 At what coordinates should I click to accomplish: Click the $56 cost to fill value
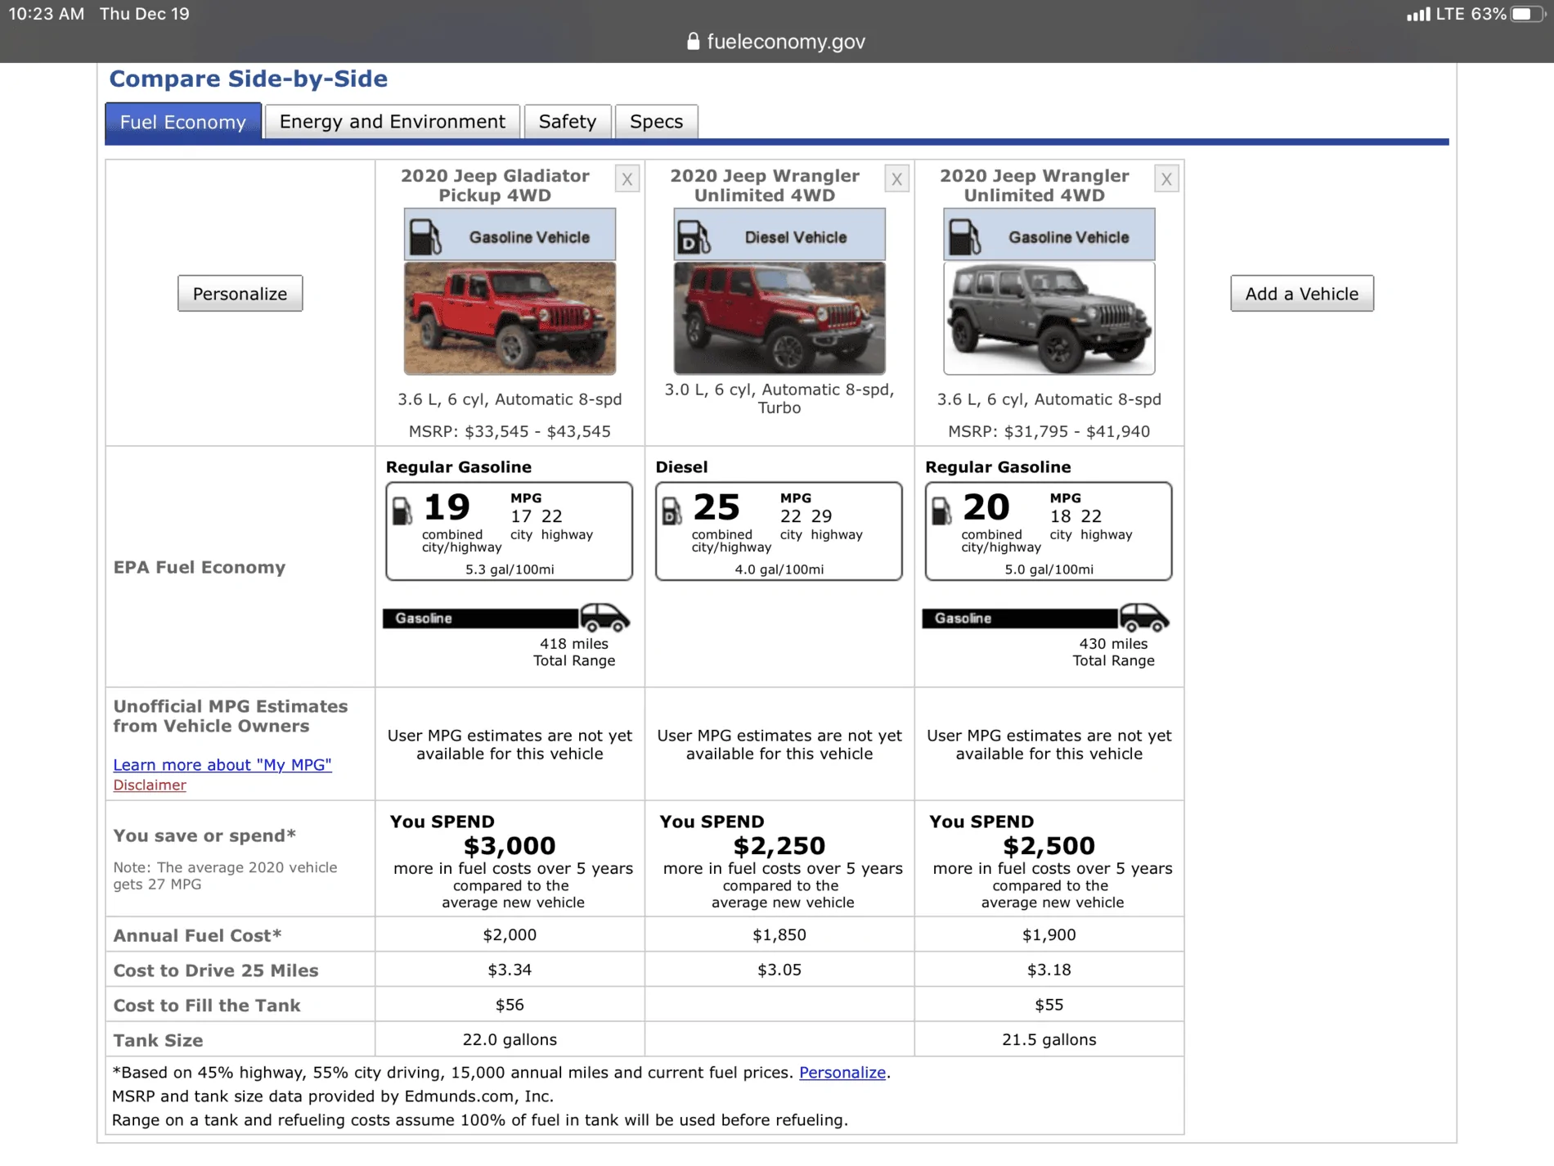click(x=510, y=1005)
